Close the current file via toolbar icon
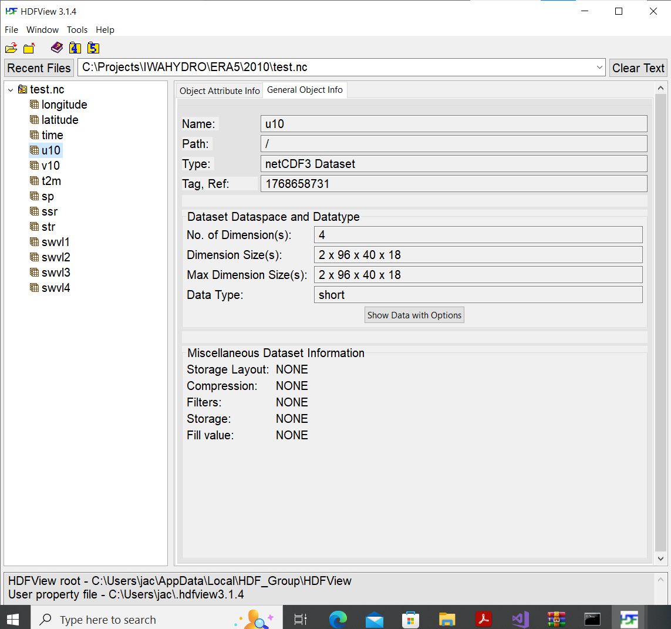 pos(29,48)
